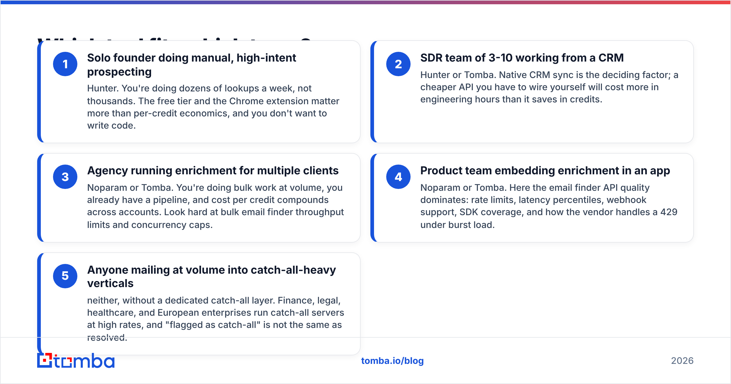Select heading "Solo founder doing manual, high-intent prospecting"

point(192,65)
